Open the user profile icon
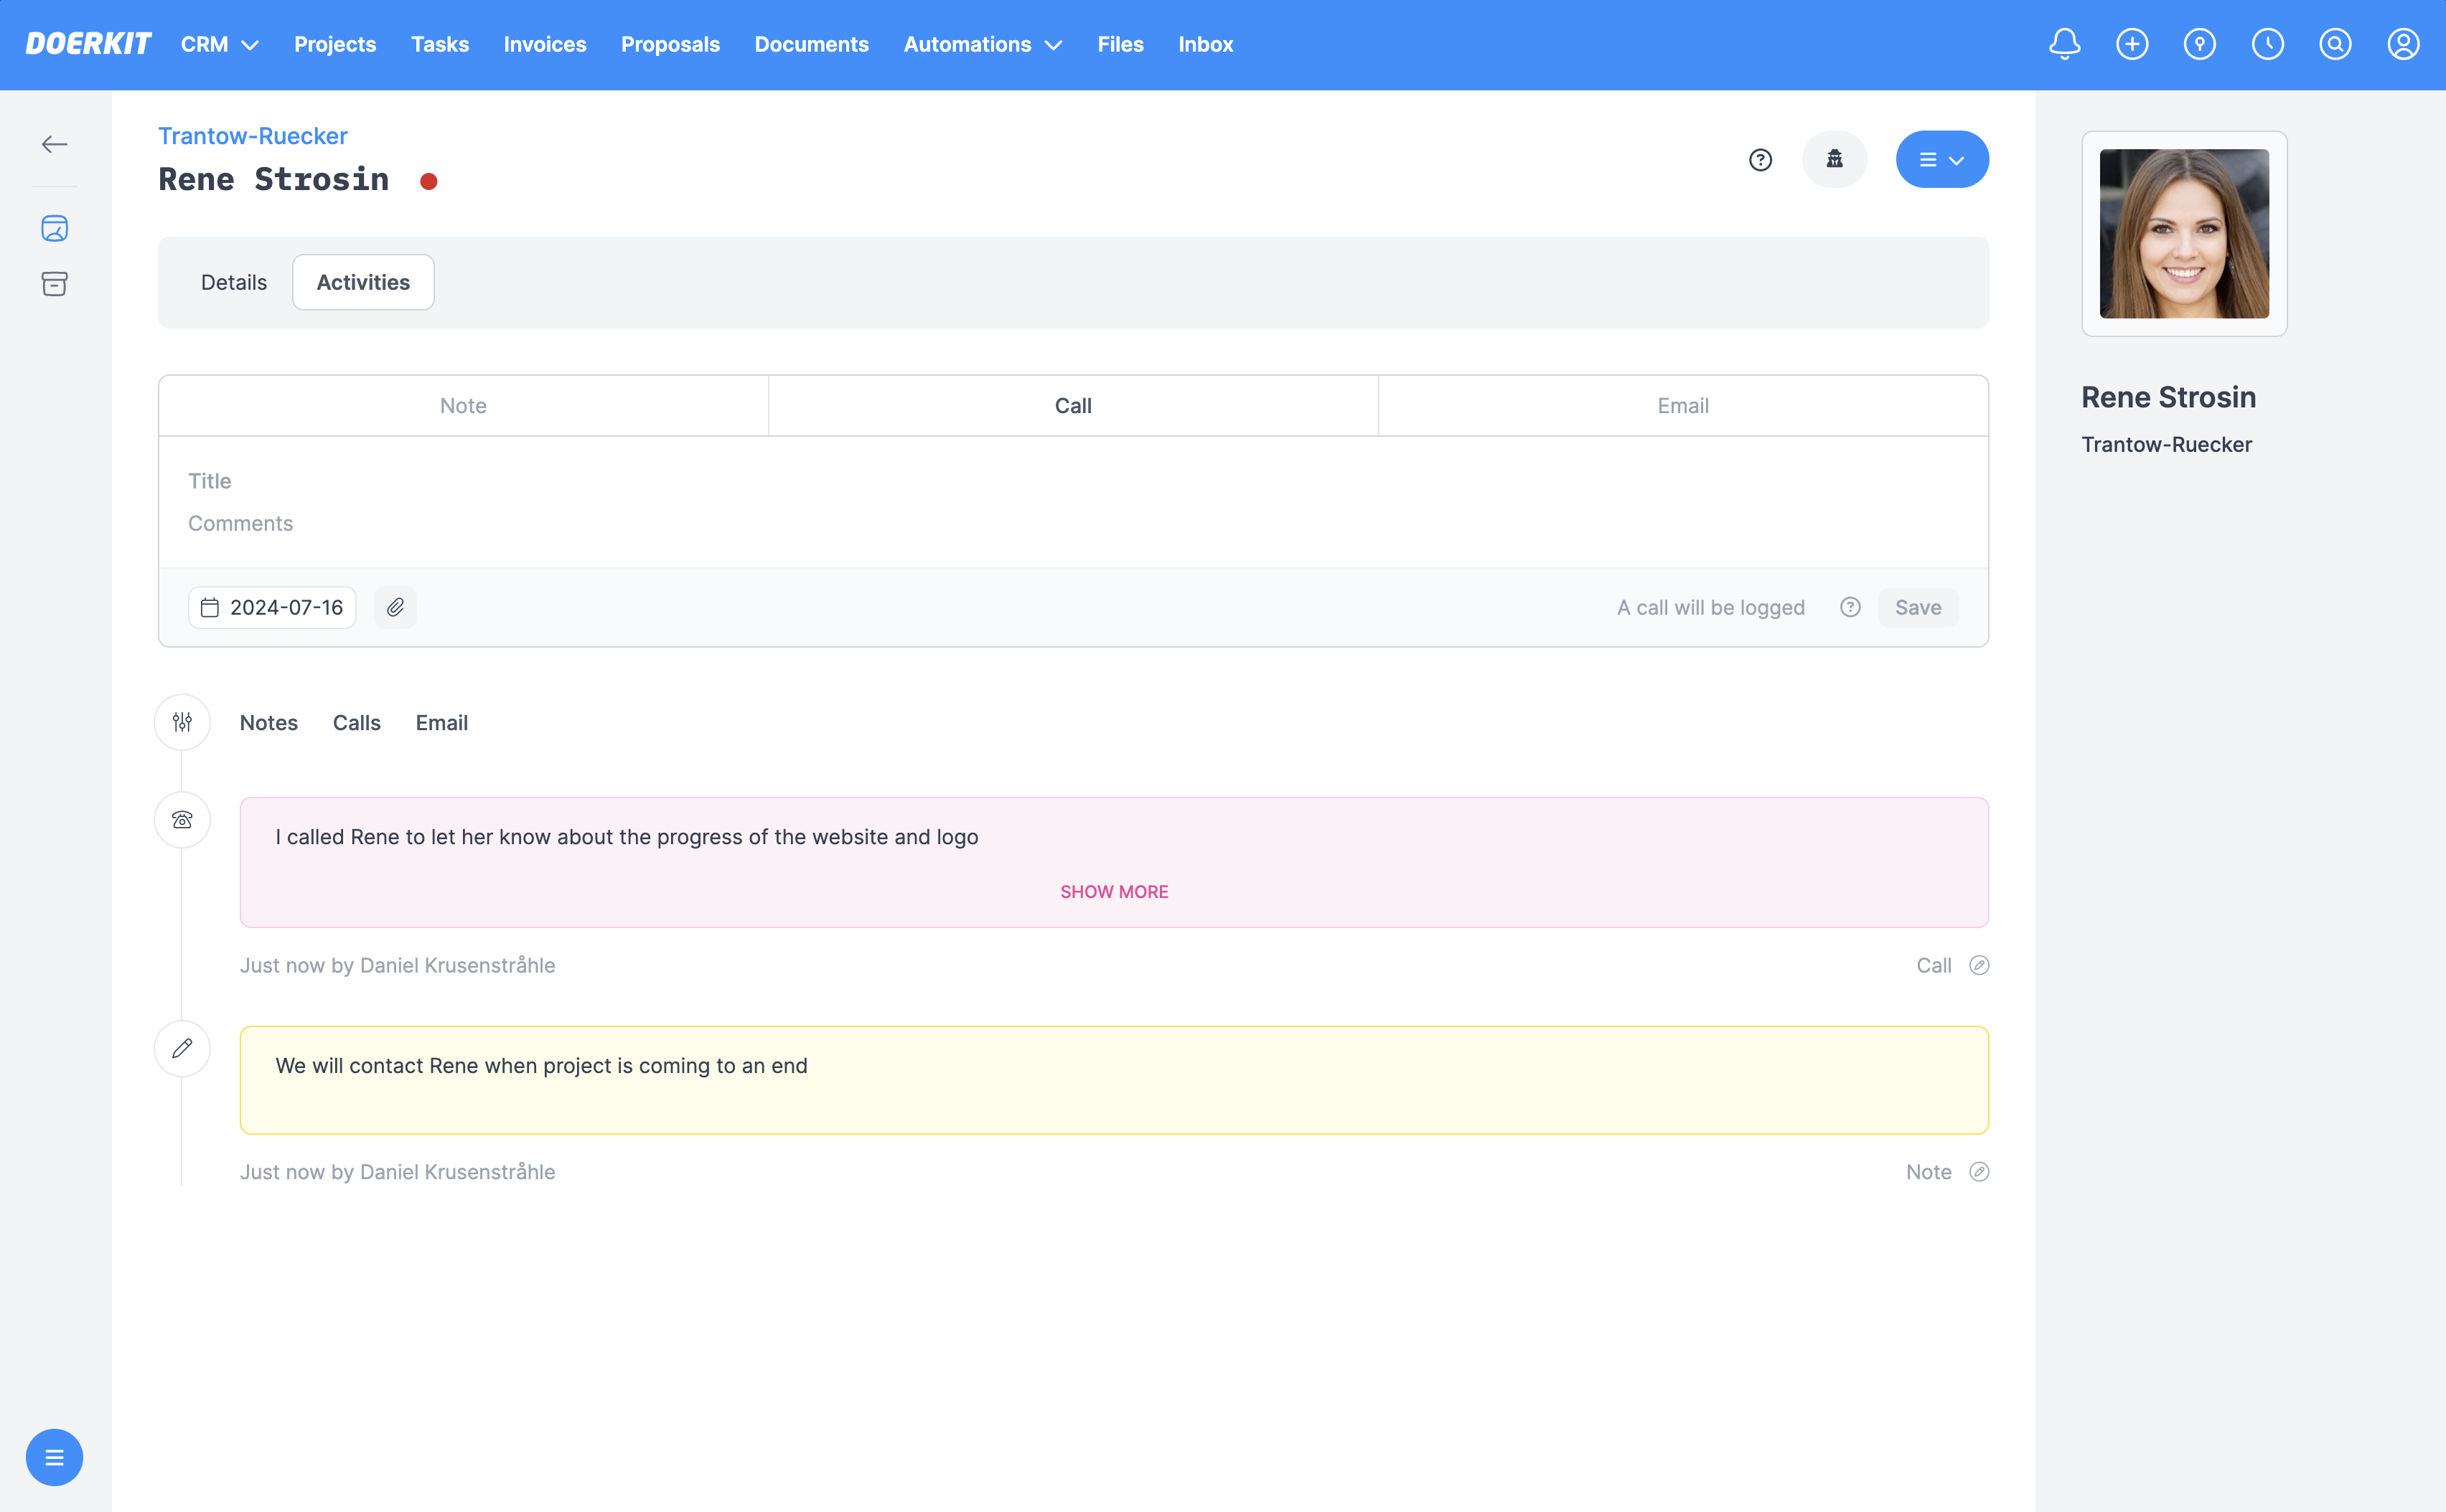This screenshot has width=2446, height=1512. point(2404,44)
